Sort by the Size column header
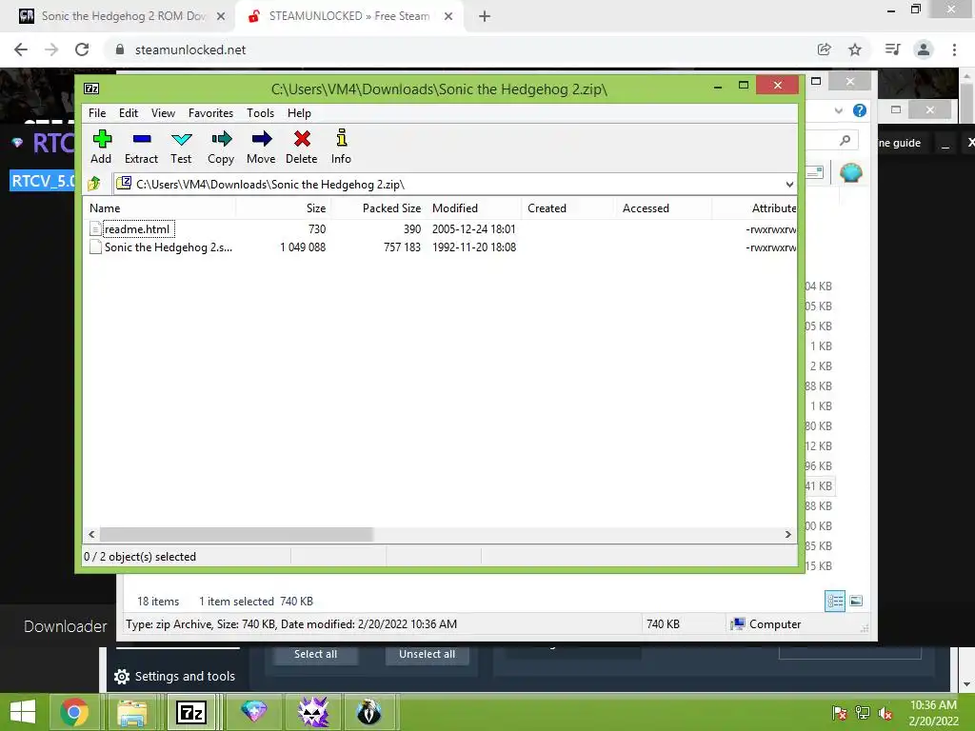 click(x=283, y=208)
